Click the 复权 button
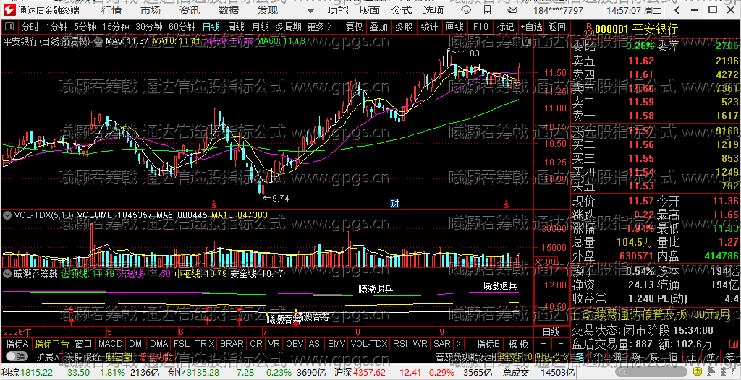Screen dimensions: 741x380 pos(354,27)
